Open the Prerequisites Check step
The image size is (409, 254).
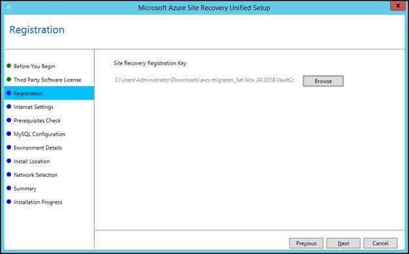point(37,121)
